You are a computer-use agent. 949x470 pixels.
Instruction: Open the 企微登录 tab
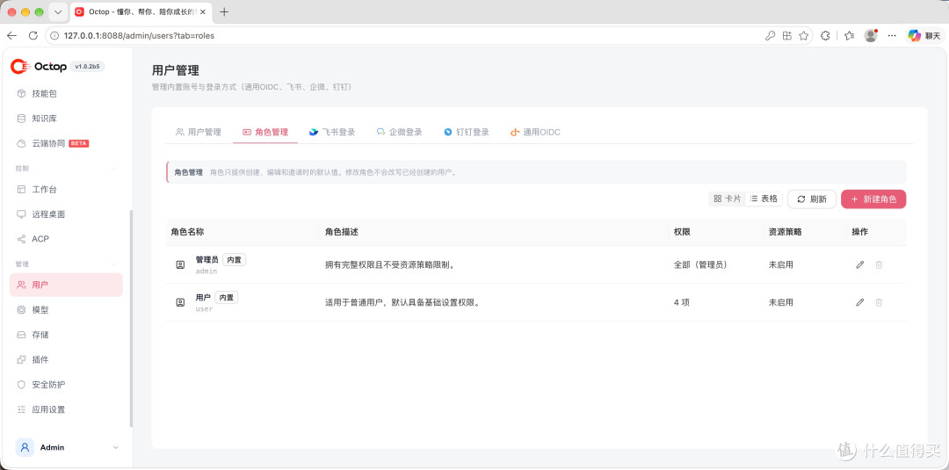coord(399,132)
